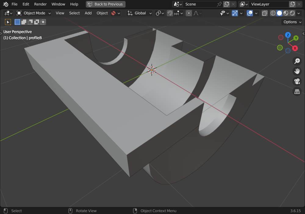Click the negative Y axis green circle

click(280, 48)
